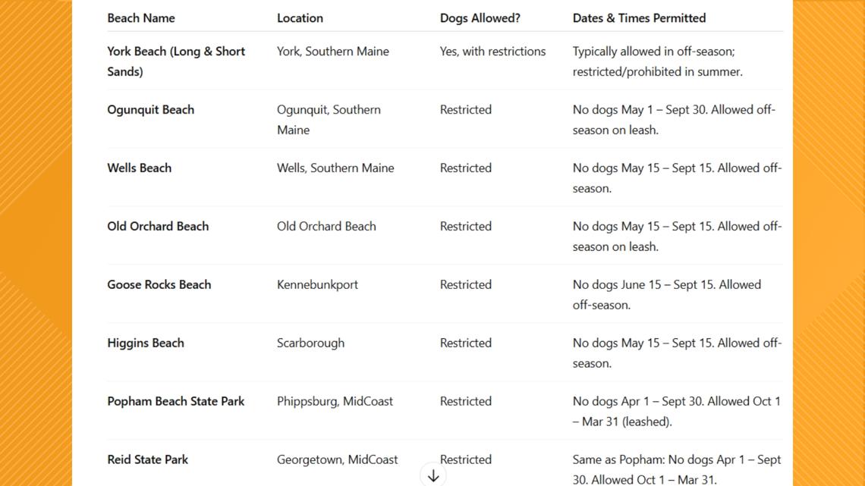Select Georgetown, MidCoast location text

(337, 459)
